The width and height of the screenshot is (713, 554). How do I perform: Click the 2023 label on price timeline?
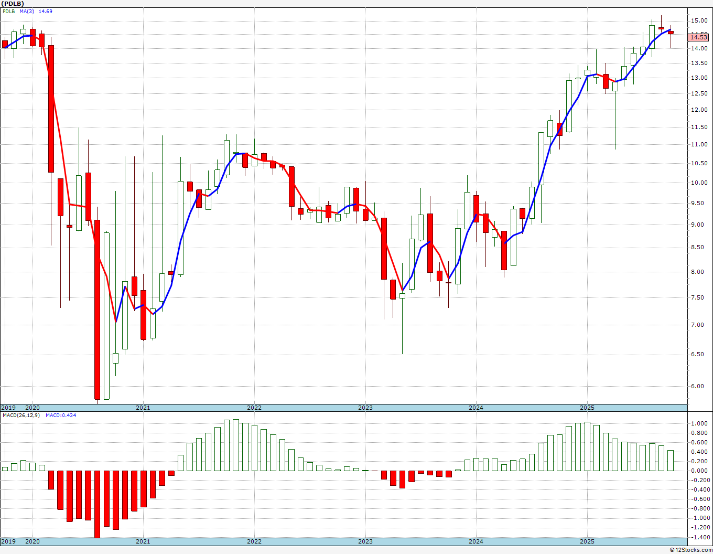[x=365, y=408]
